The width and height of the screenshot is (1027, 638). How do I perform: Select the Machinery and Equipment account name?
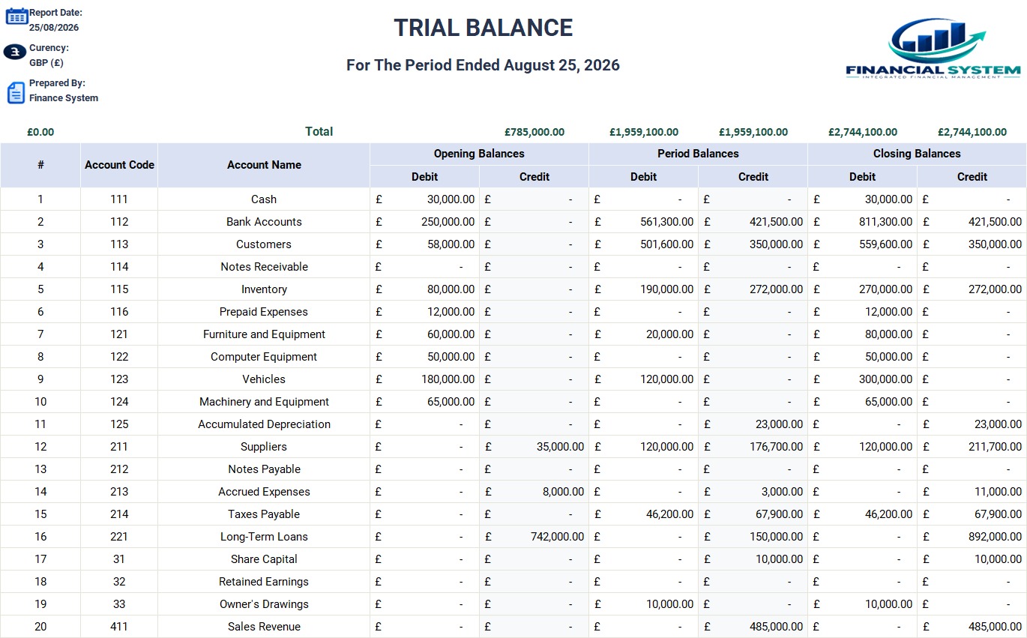pos(264,402)
